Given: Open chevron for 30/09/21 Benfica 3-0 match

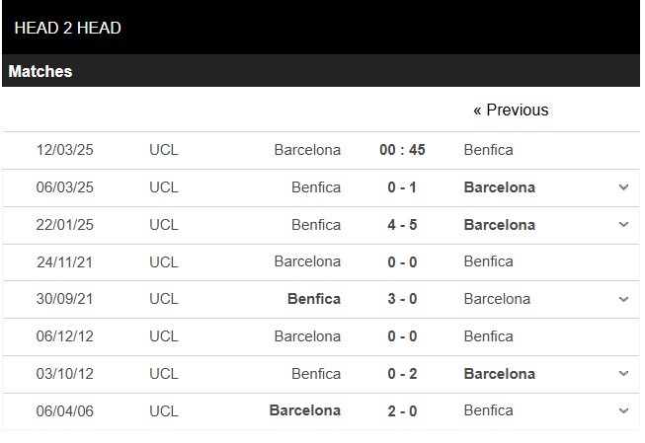Looking at the screenshot, I should click(x=623, y=299).
